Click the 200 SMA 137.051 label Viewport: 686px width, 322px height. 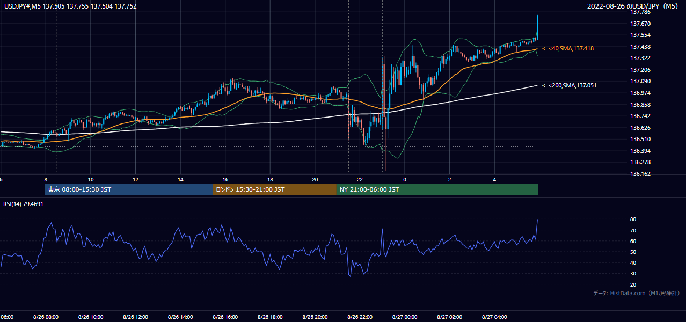tap(569, 85)
